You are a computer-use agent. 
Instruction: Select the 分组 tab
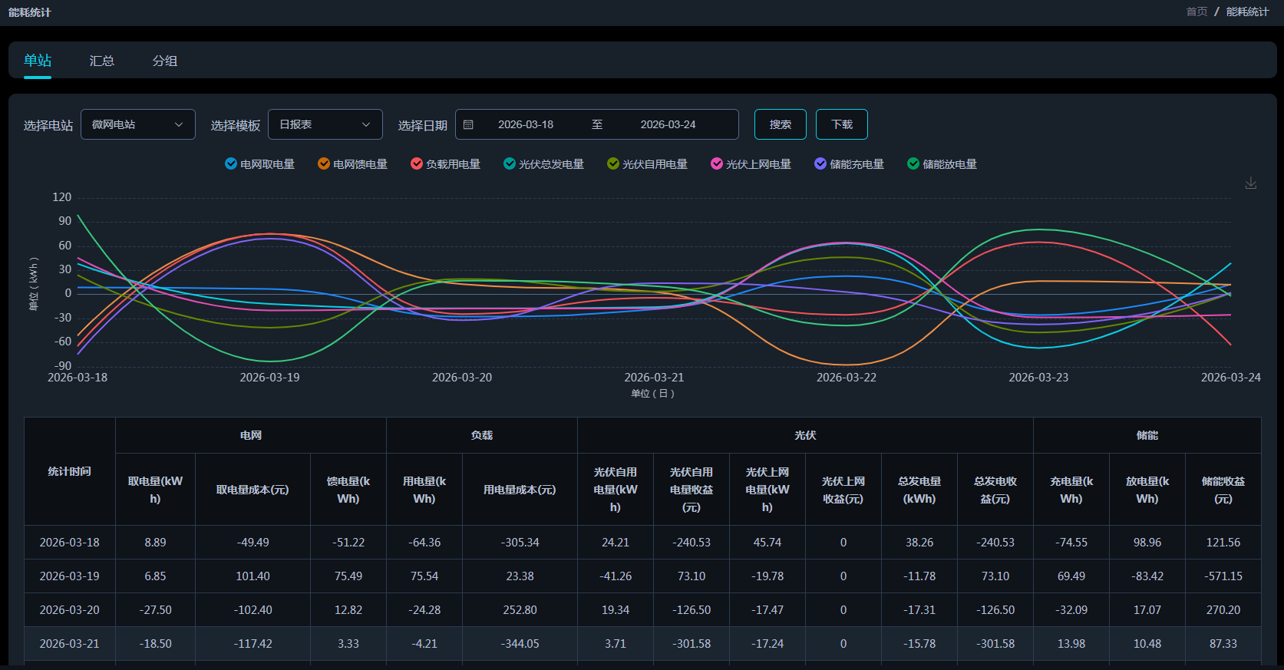tap(165, 61)
